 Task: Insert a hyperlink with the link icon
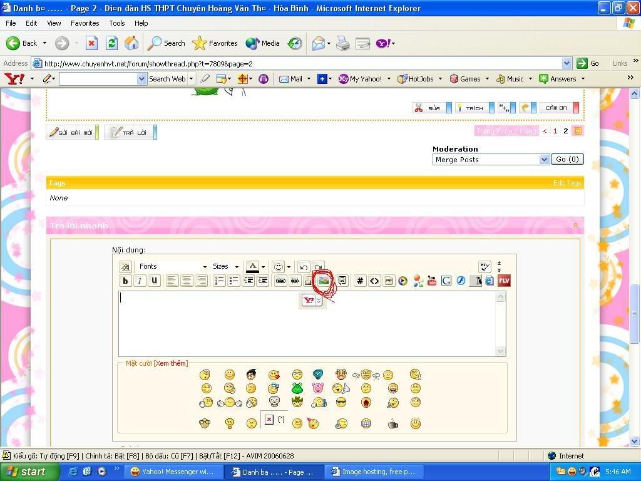click(x=280, y=281)
